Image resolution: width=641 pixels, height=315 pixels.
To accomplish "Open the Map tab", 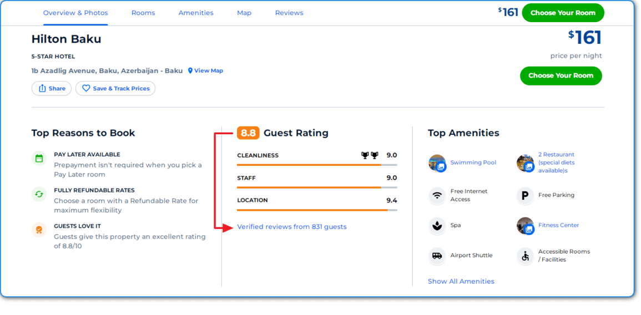I will pyautogui.click(x=244, y=13).
